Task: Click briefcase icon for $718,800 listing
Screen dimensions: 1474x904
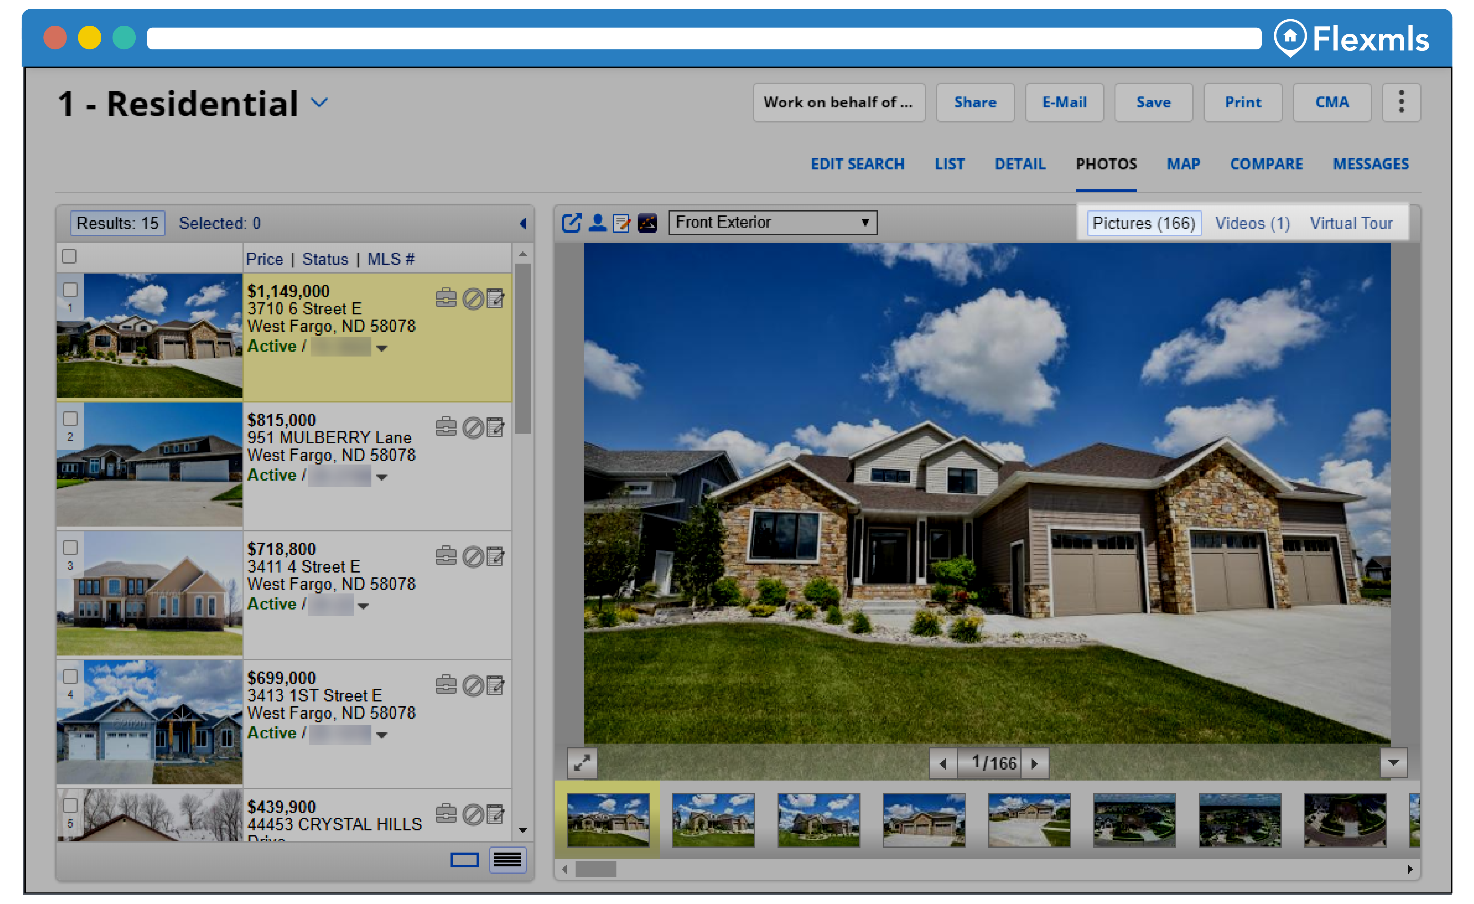Action: 446,556
